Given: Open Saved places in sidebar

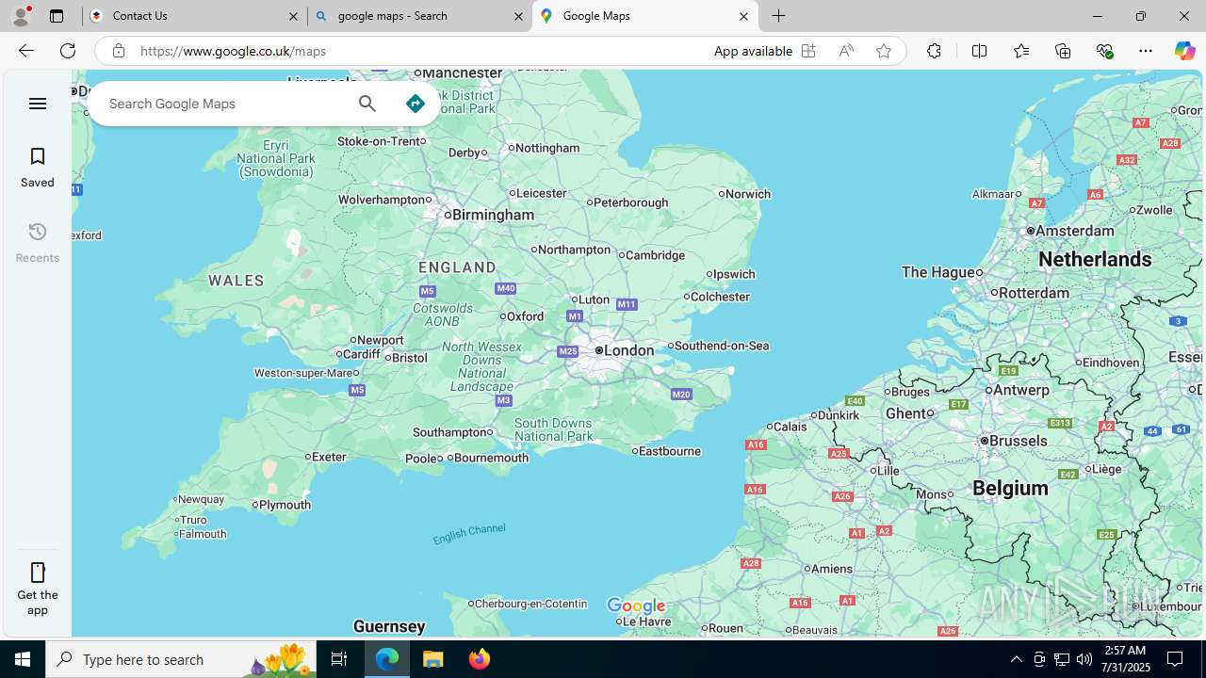Looking at the screenshot, I should pyautogui.click(x=38, y=168).
